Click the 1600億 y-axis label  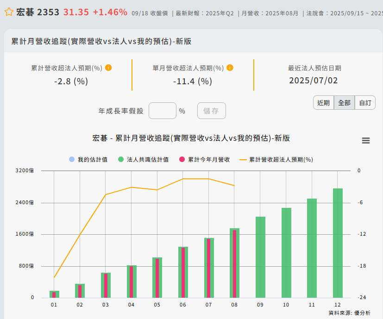(x=25, y=234)
